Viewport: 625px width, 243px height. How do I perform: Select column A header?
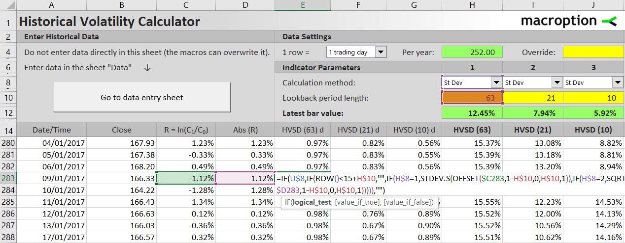pyautogui.click(x=52, y=5)
